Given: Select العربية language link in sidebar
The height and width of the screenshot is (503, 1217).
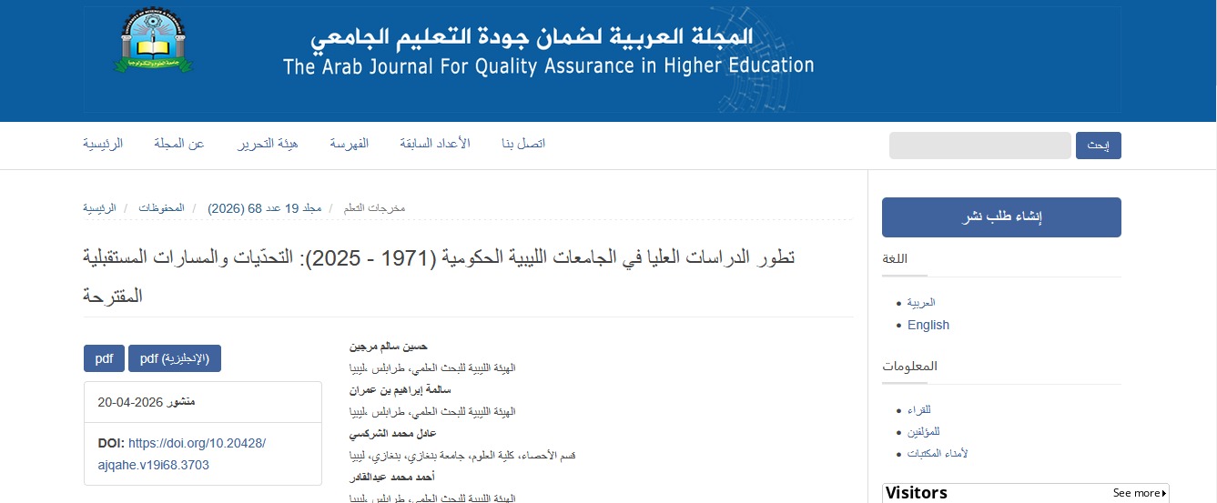Looking at the screenshot, I should tap(921, 302).
